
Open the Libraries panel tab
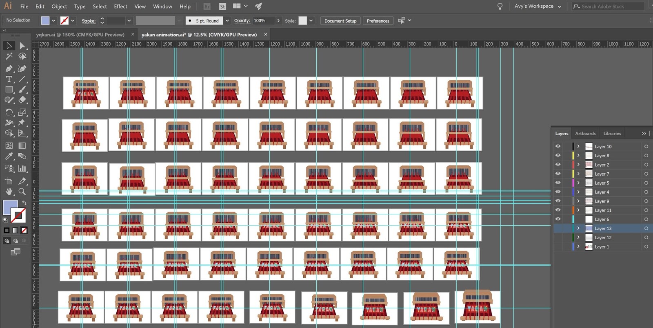[x=612, y=134]
